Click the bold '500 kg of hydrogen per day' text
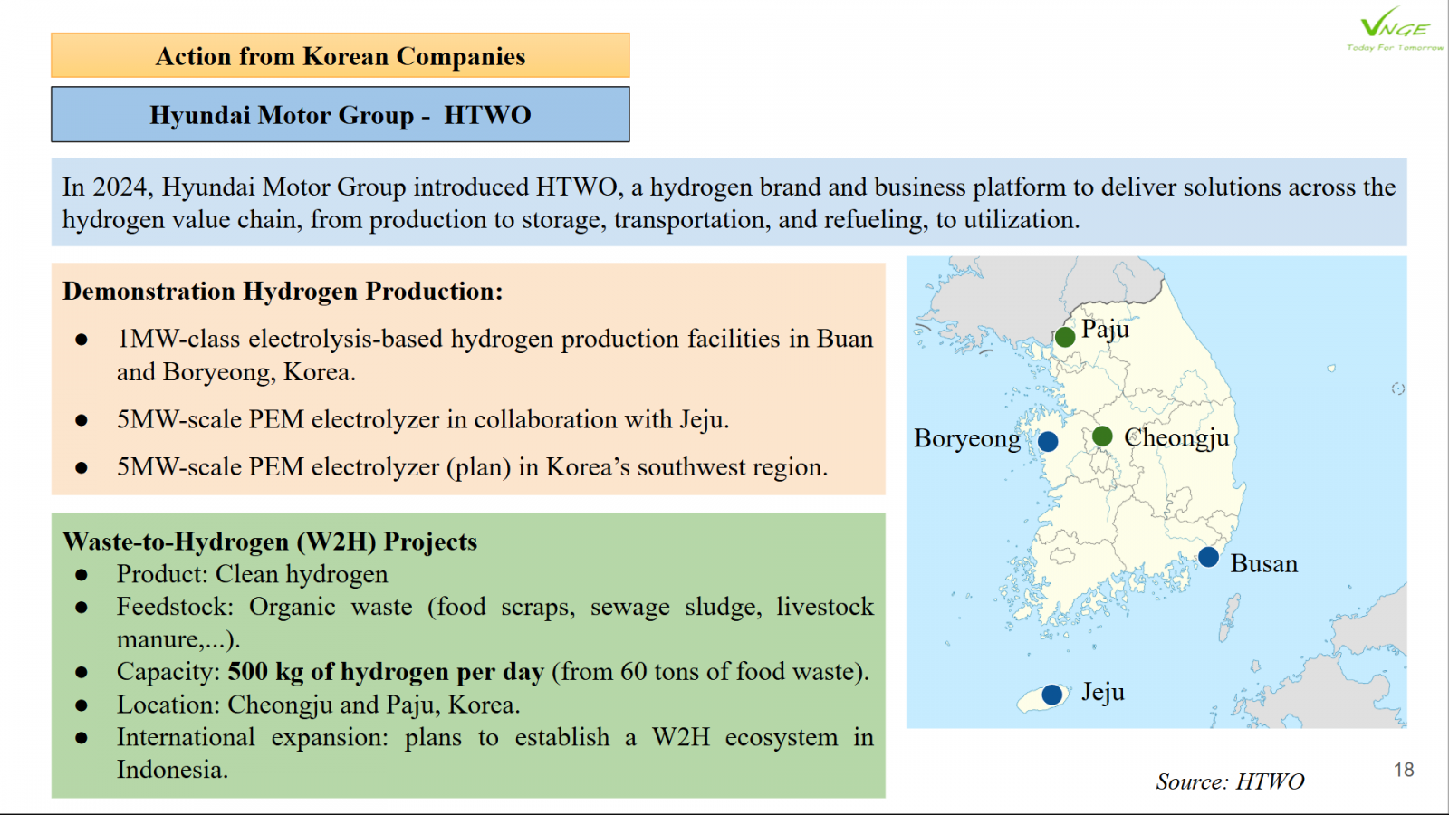1449x815 pixels. pyautogui.click(x=386, y=672)
